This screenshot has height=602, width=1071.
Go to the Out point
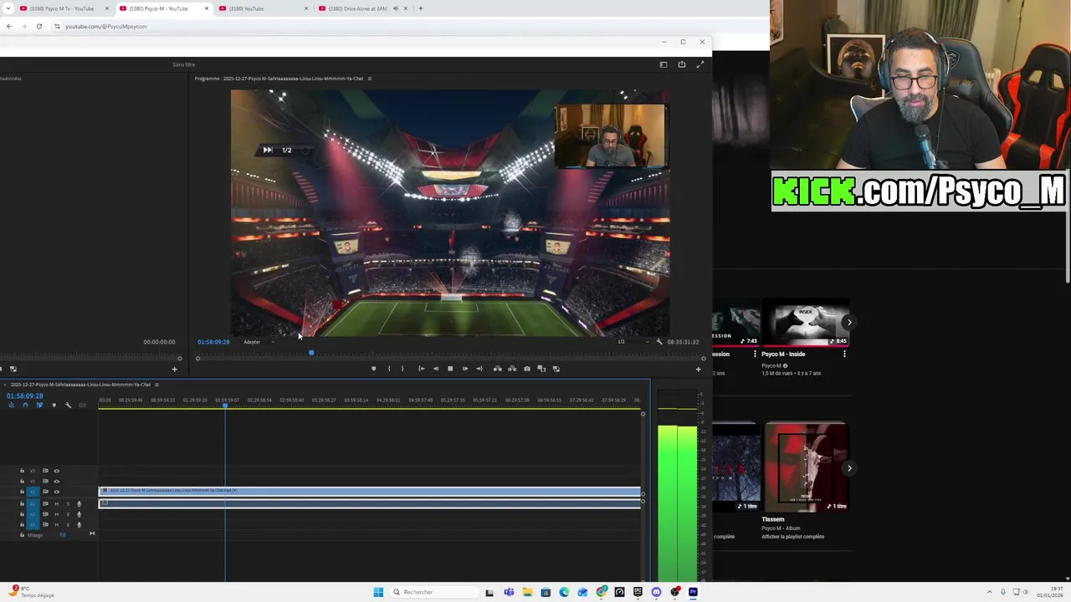(x=479, y=369)
